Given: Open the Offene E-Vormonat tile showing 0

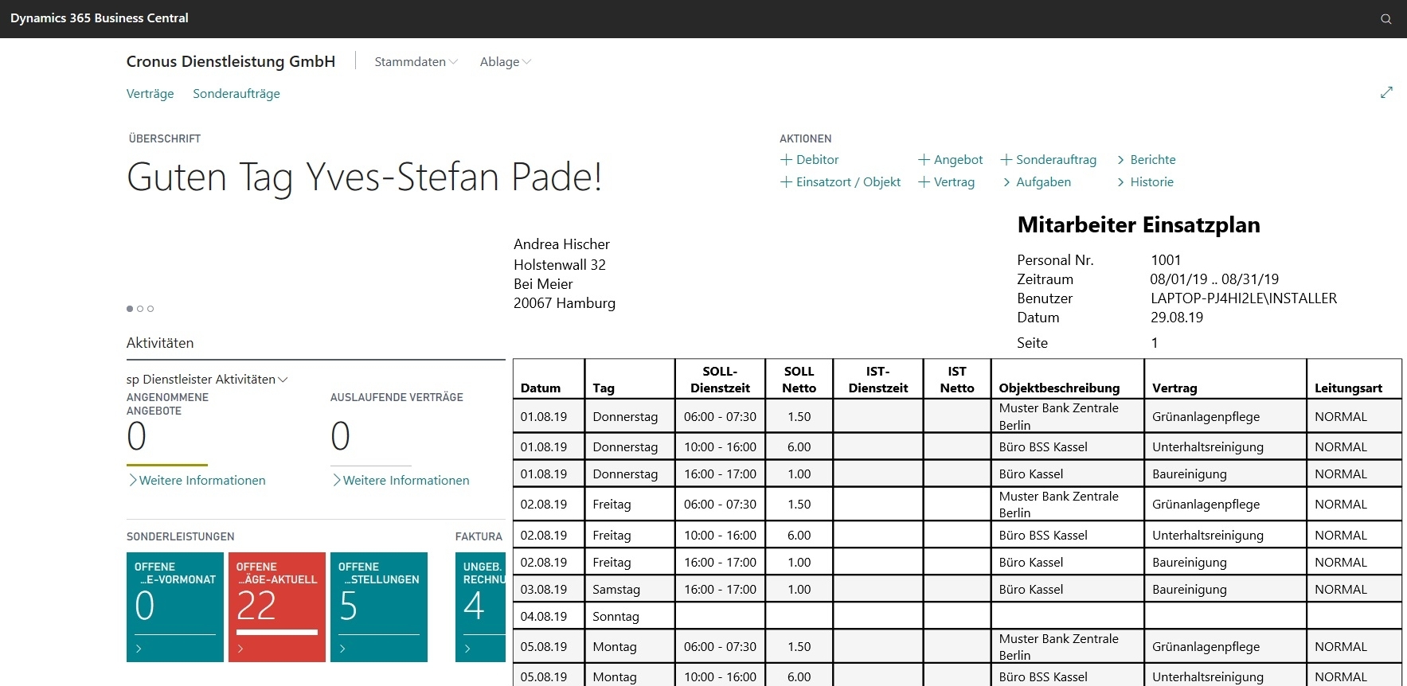Looking at the screenshot, I should point(175,607).
